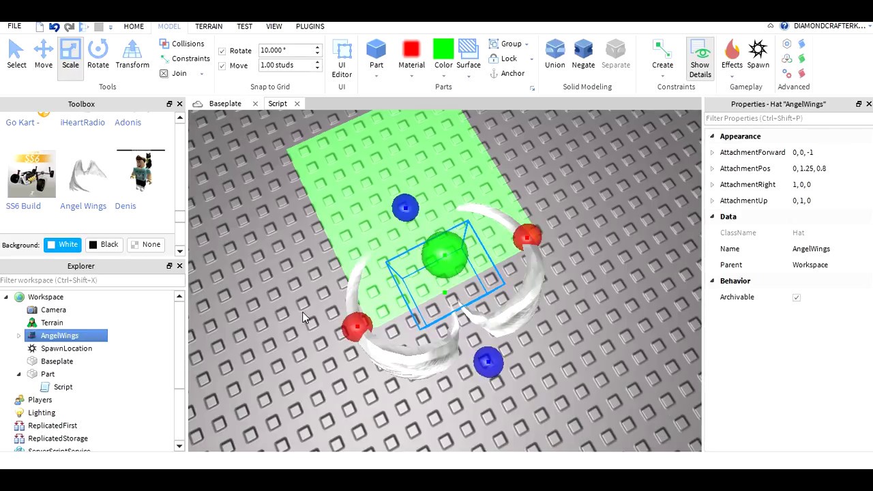Toggle Show Details for constraints

coord(700,59)
